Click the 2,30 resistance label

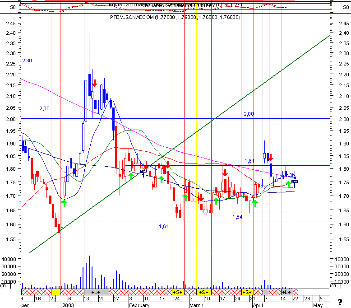click(27, 61)
